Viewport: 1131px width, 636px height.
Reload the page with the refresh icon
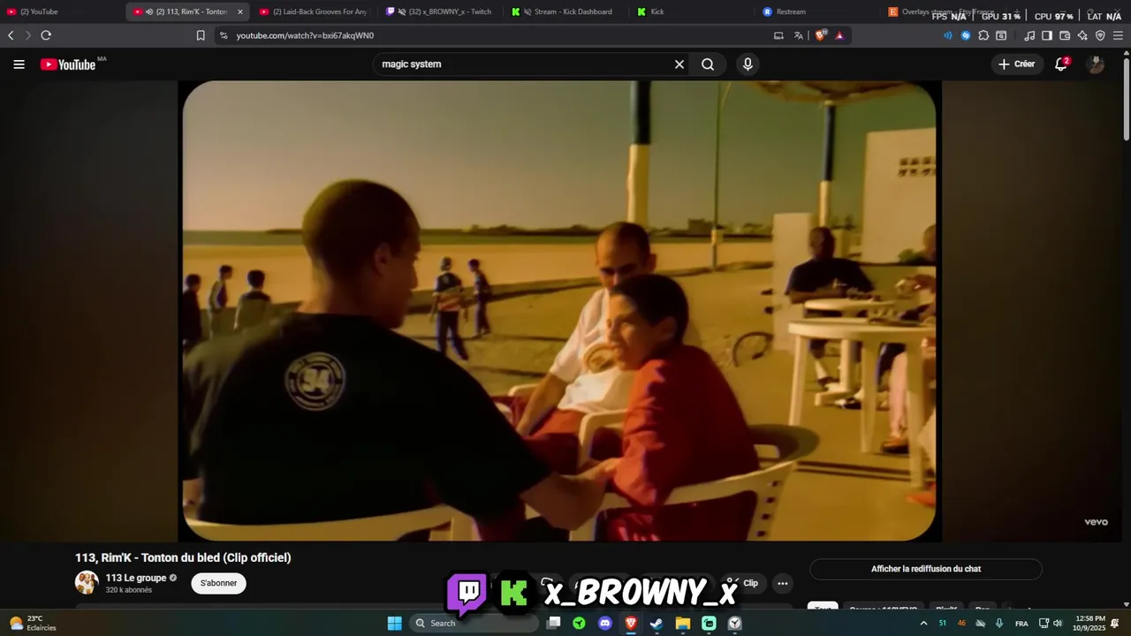click(x=46, y=35)
